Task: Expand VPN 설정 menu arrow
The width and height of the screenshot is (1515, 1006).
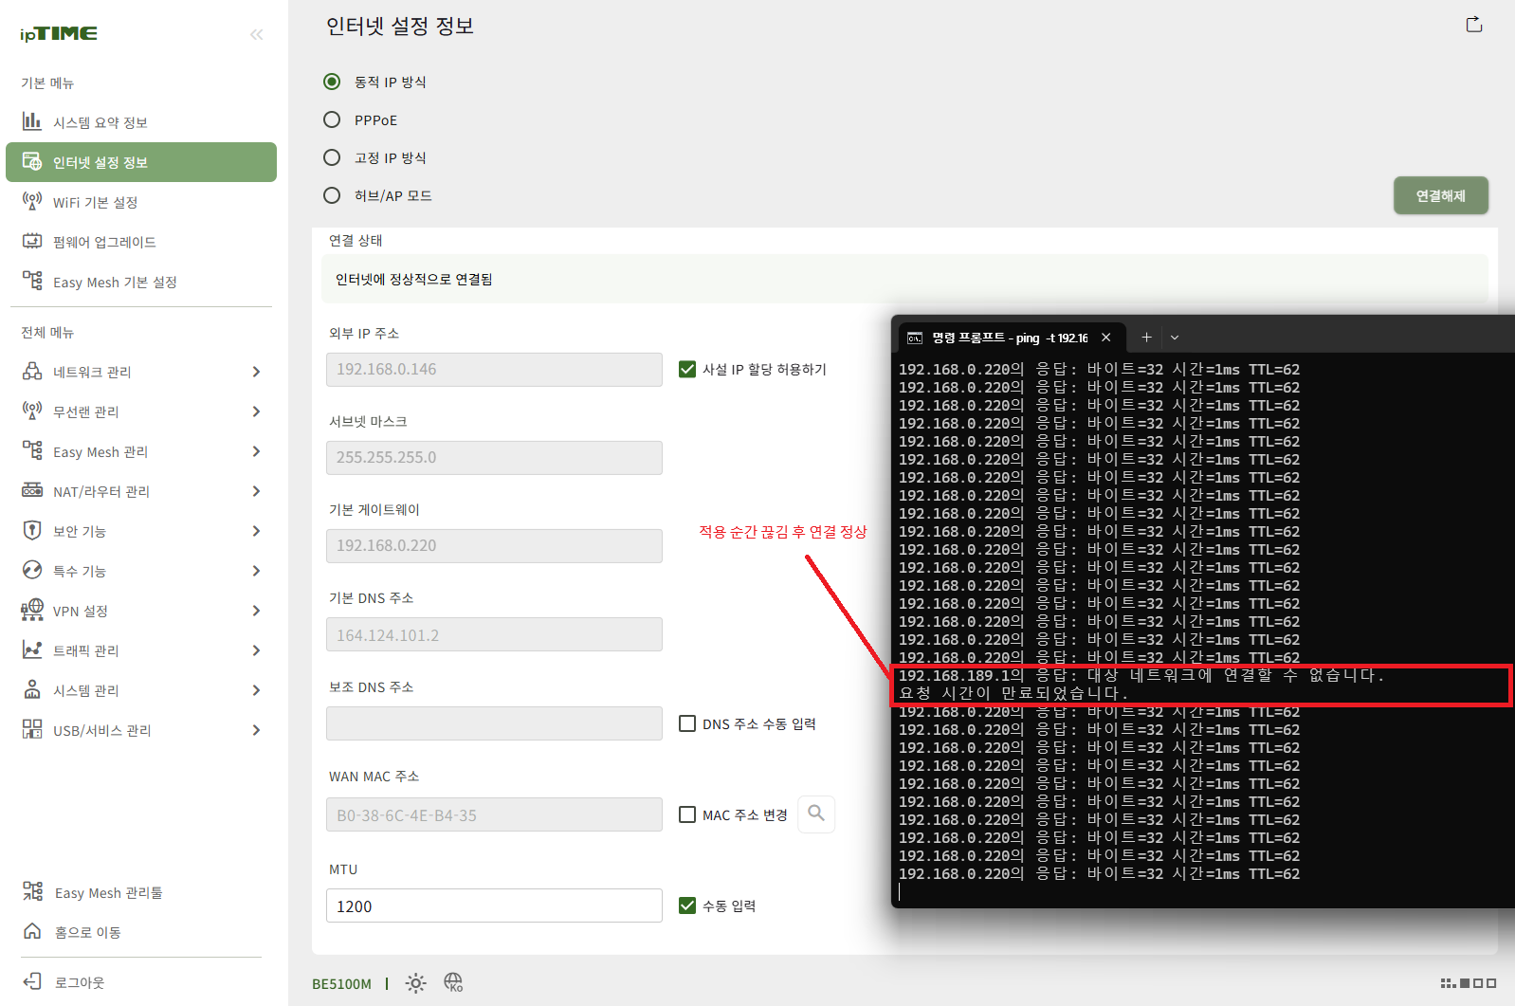Action: click(x=256, y=611)
